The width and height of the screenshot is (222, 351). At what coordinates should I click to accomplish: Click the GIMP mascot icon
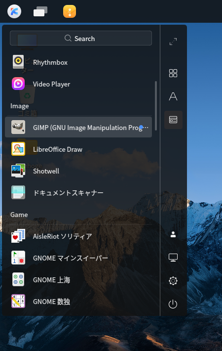pos(18,127)
